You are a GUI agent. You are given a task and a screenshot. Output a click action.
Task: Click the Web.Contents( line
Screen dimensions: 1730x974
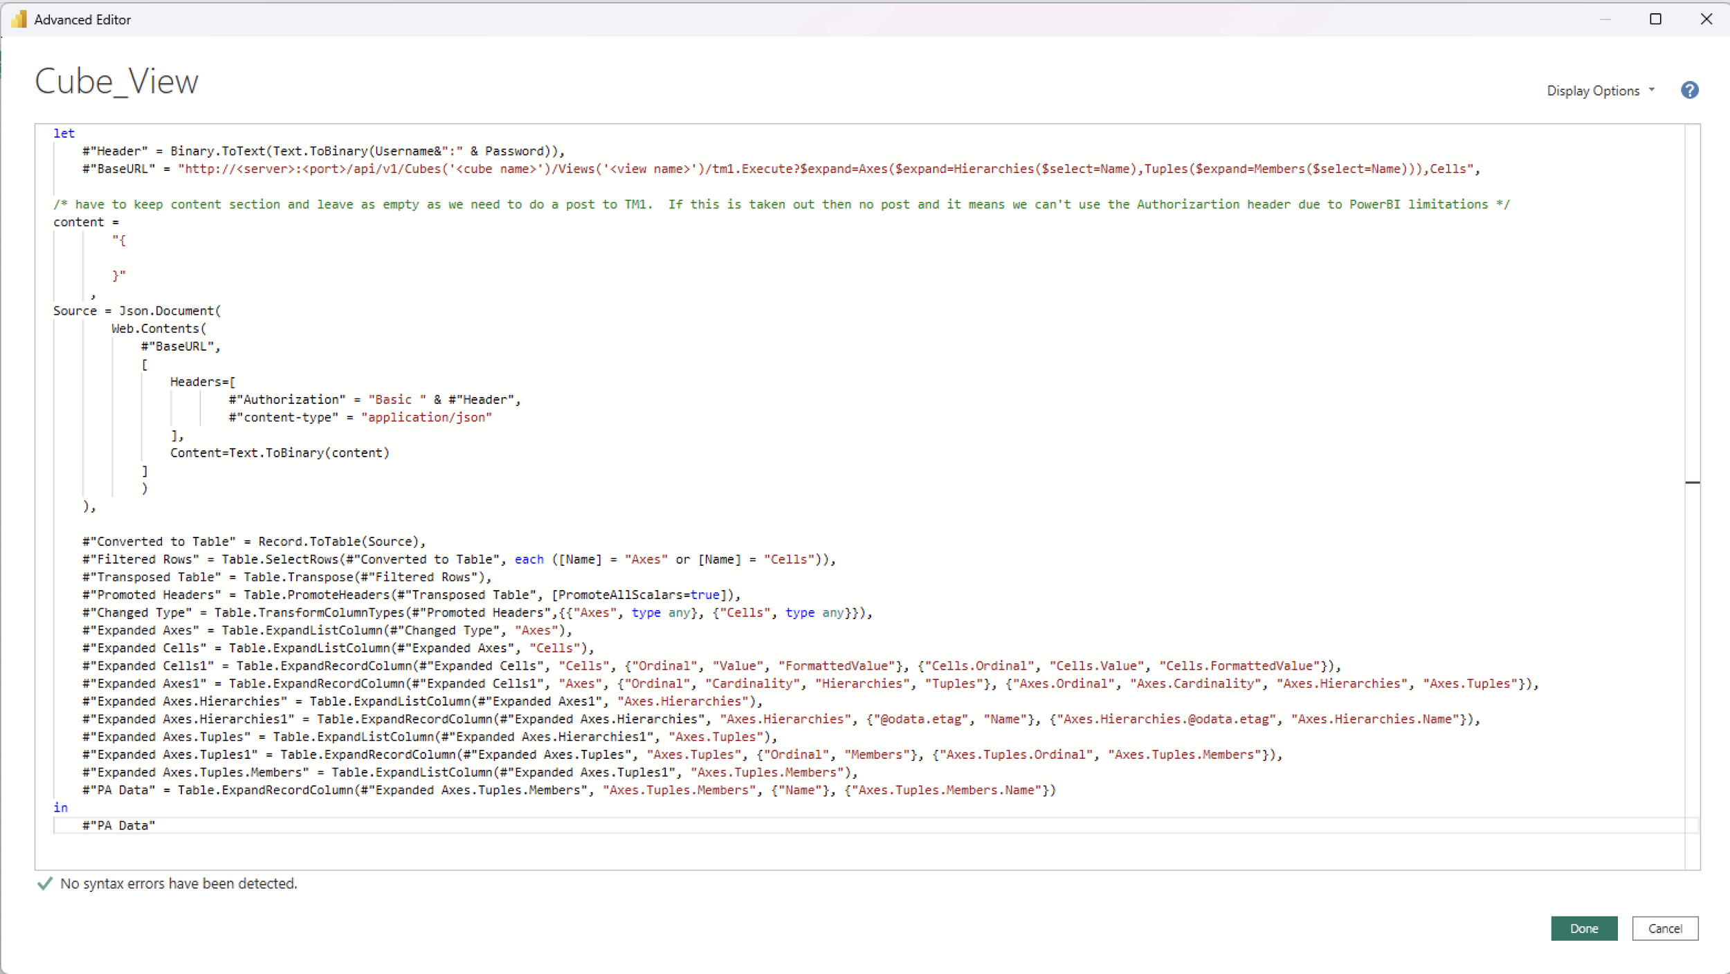pyautogui.click(x=159, y=329)
